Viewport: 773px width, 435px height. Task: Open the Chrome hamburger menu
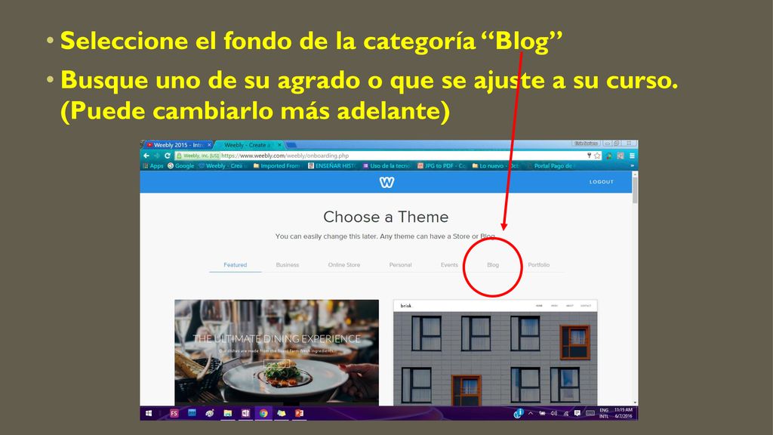(x=632, y=156)
